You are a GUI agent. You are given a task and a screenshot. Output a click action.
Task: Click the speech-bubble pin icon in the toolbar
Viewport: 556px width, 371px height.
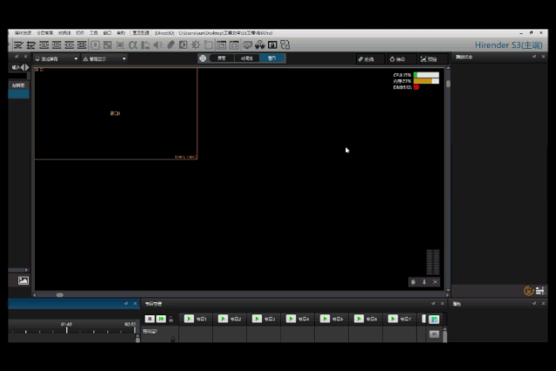(x=95, y=45)
